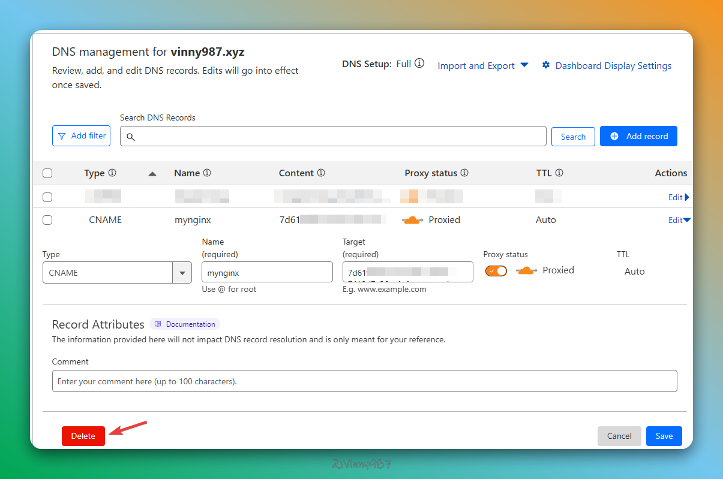Click the sort arrow in the Type column
723x479 pixels.
coord(152,173)
